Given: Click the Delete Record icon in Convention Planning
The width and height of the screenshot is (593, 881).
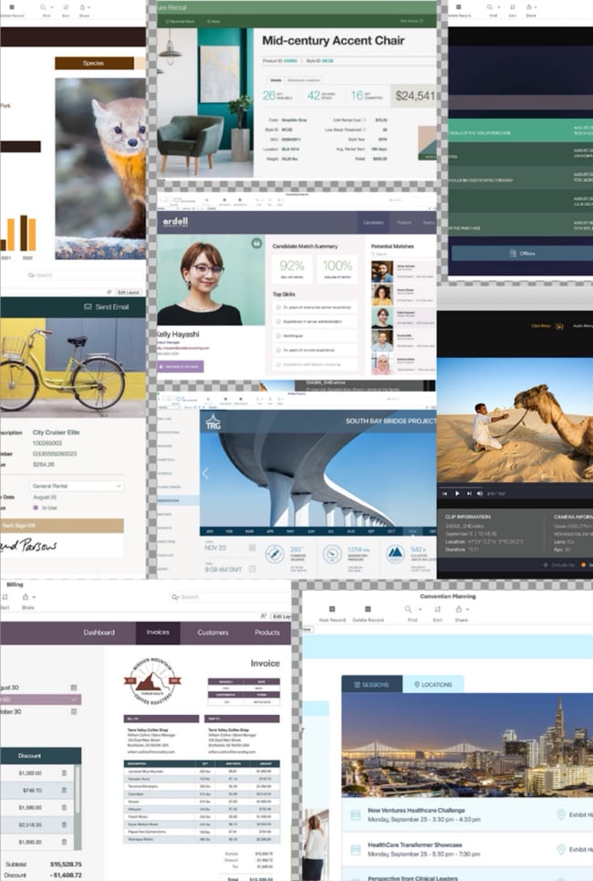Looking at the screenshot, I should click(369, 608).
